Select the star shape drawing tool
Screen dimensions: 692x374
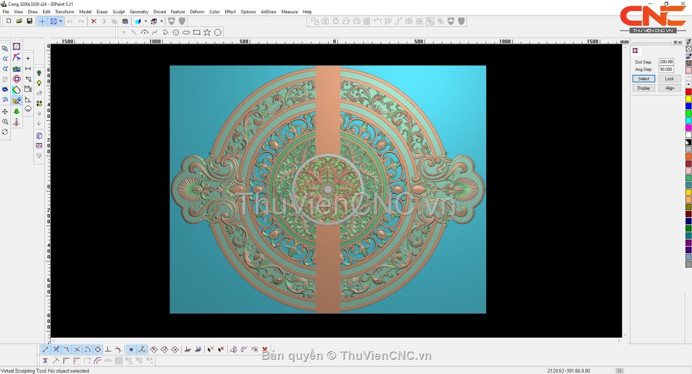(x=207, y=33)
